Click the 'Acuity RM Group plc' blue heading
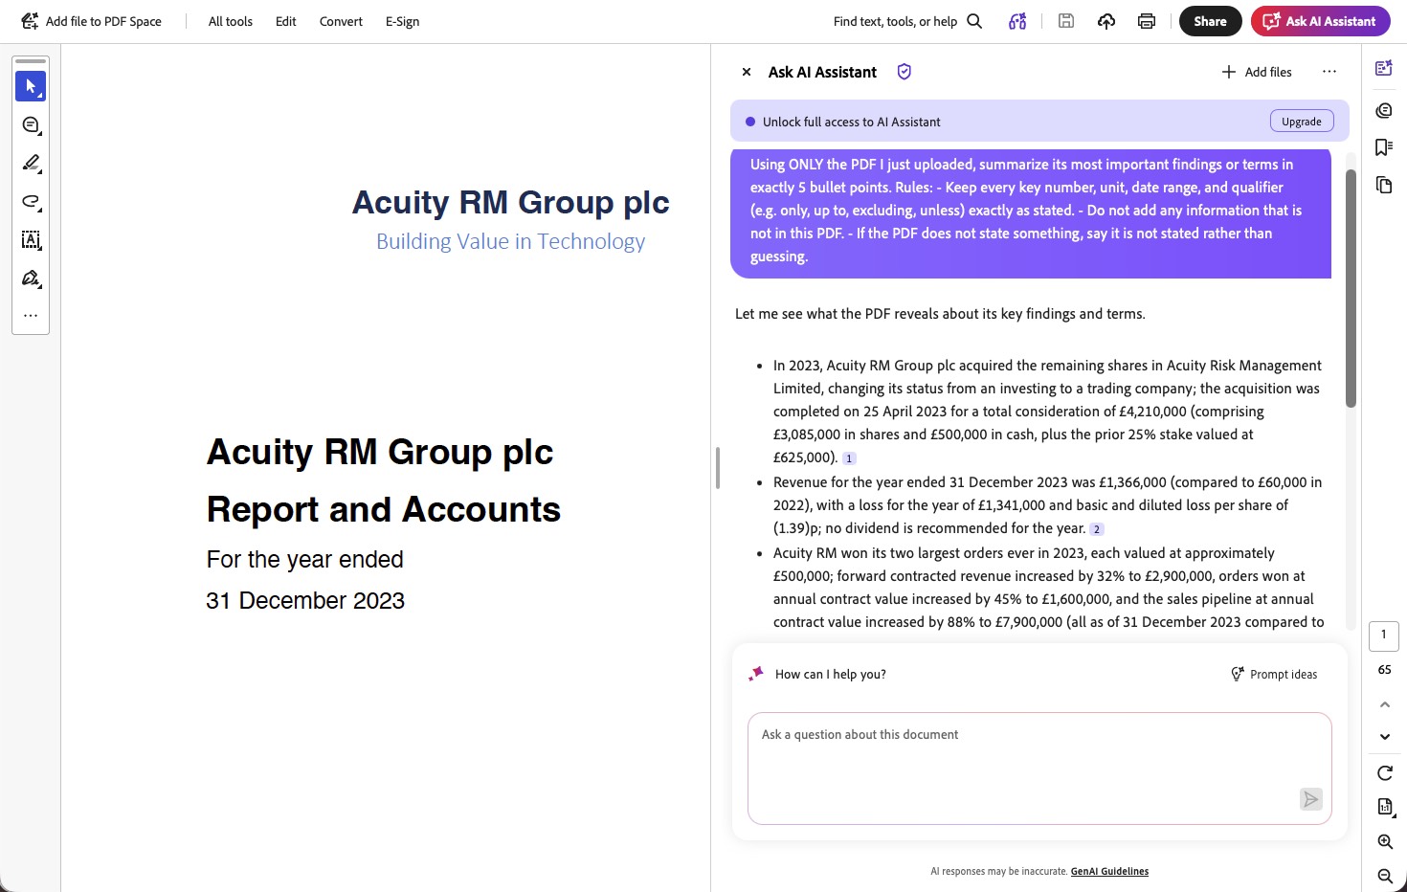This screenshot has height=892, width=1407. tap(511, 202)
